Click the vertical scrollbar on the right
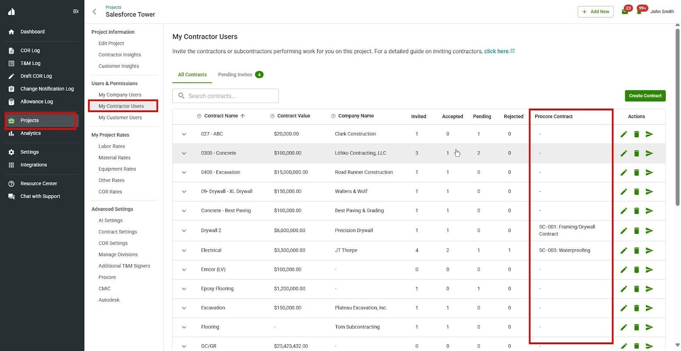This screenshot has width=681, height=351. click(x=677, y=115)
